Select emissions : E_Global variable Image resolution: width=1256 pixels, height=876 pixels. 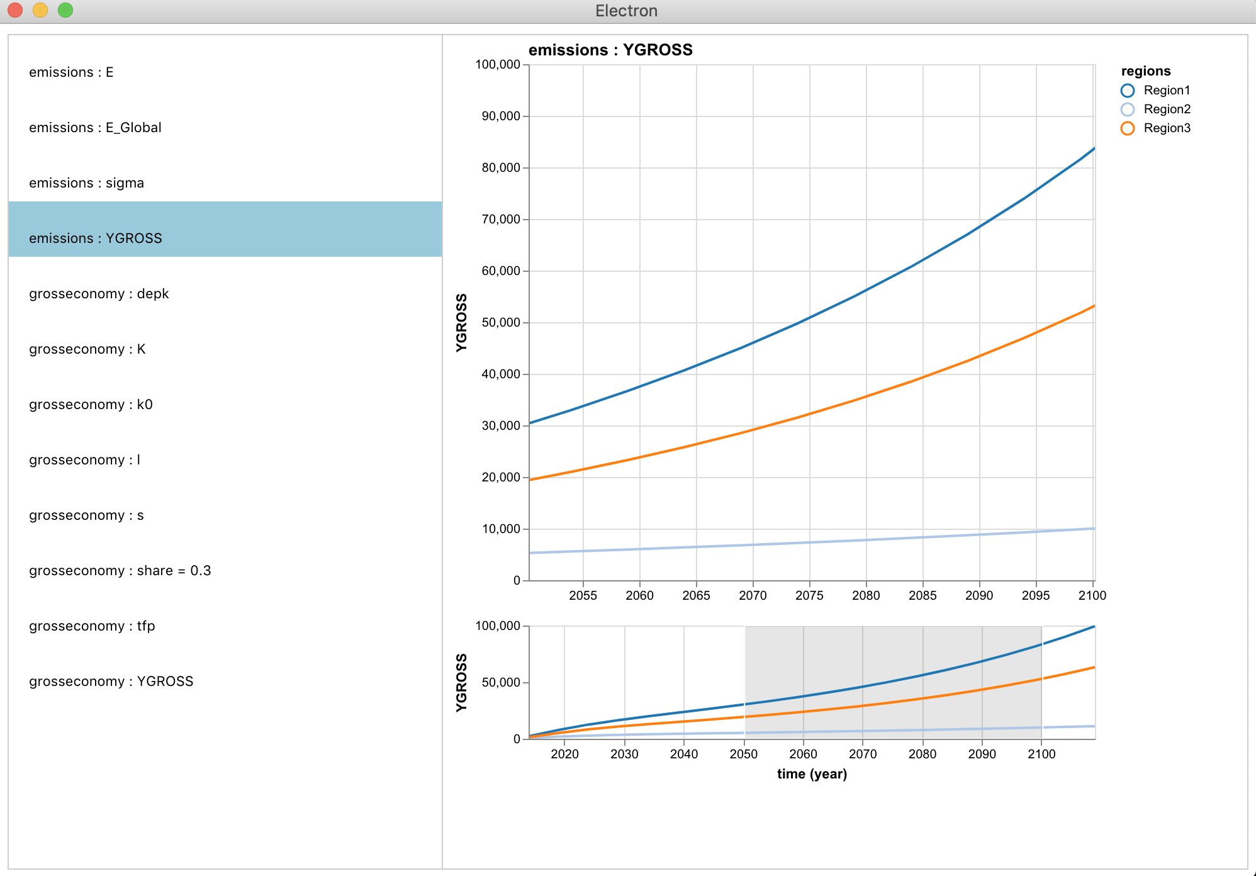tap(95, 128)
